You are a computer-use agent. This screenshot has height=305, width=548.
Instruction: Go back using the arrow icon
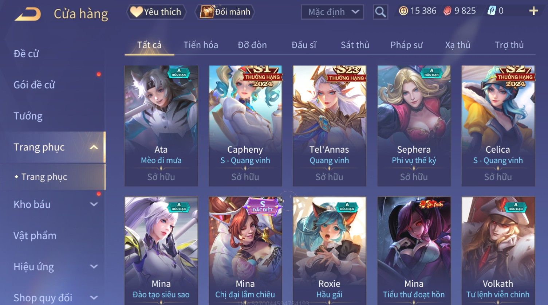click(x=28, y=14)
